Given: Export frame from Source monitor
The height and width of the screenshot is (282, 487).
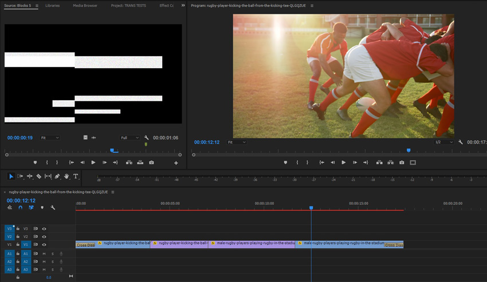Looking at the screenshot, I should tap(151, 162).
